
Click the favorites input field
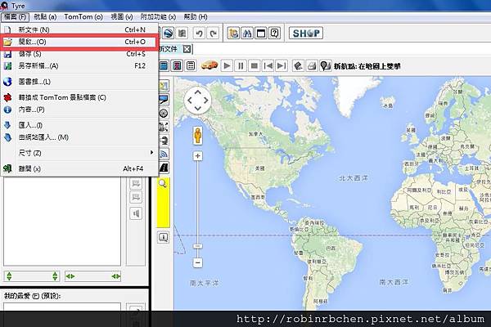click(x=62, y=307)
